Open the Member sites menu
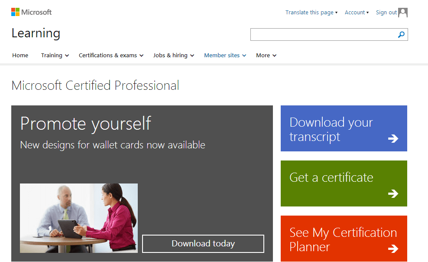 click(x=225, y=56)
